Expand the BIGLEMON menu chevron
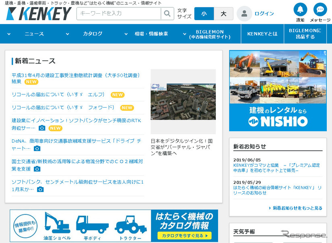 pyautogui.click(x=185, y=34)
